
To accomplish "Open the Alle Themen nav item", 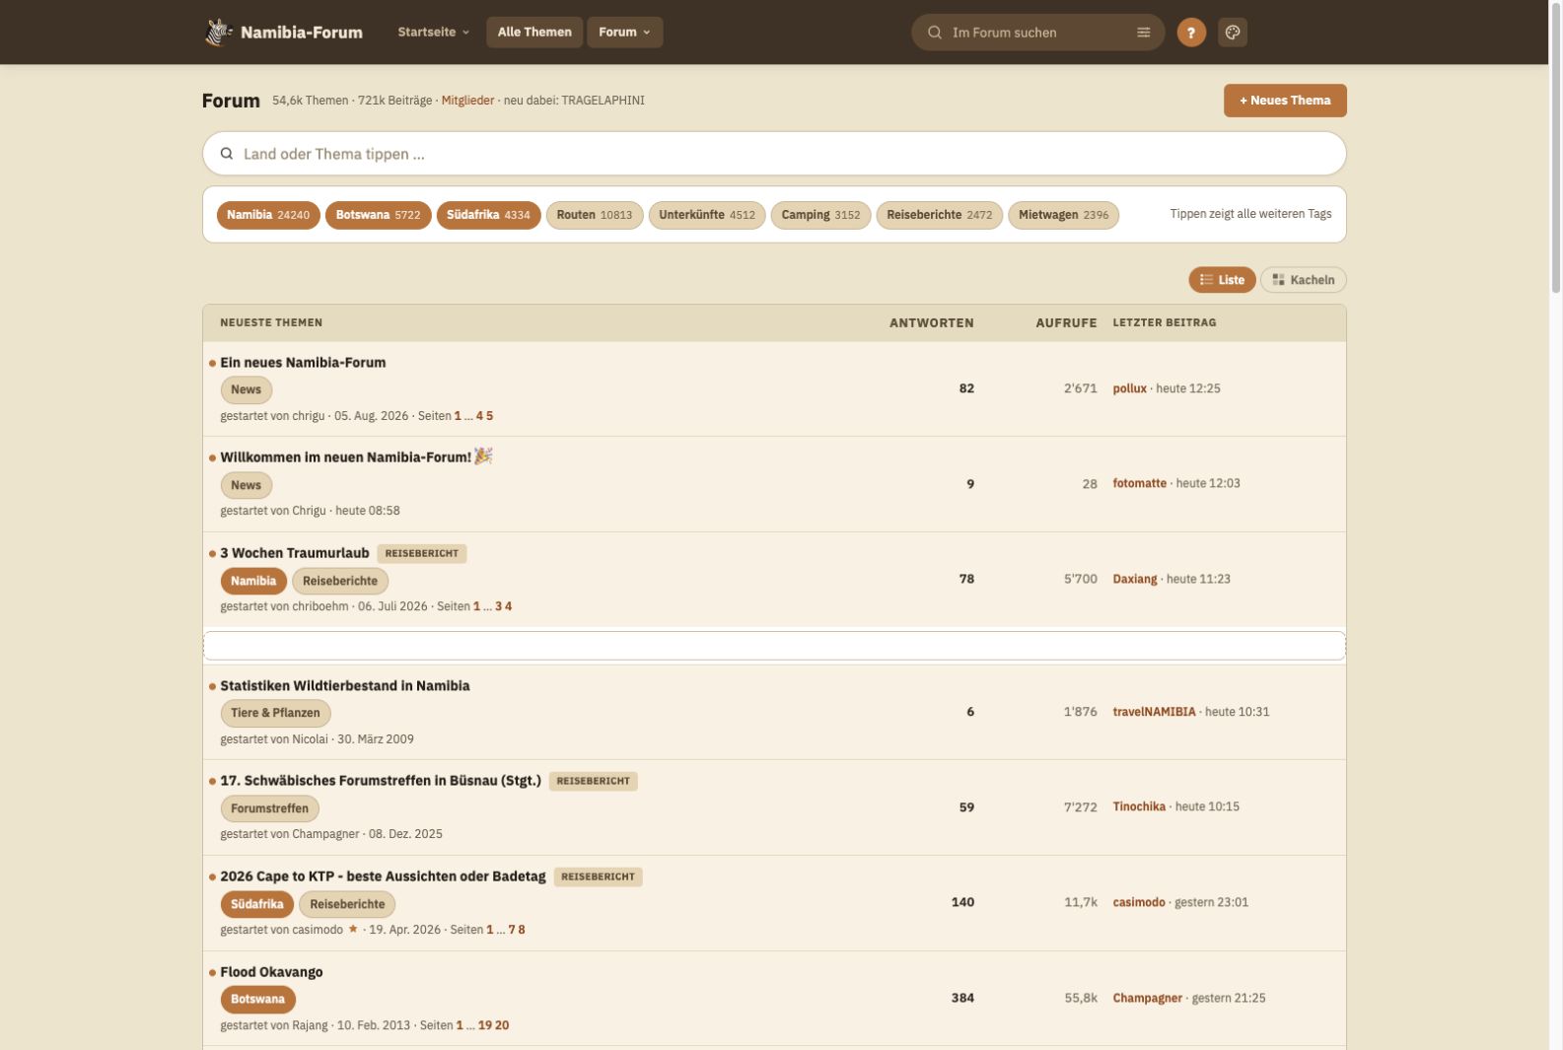I will click(534, 33).
